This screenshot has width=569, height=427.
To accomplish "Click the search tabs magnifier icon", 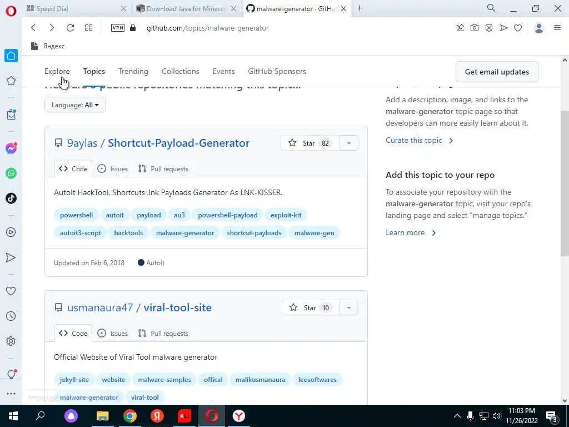I will click(x=491, y=8).
